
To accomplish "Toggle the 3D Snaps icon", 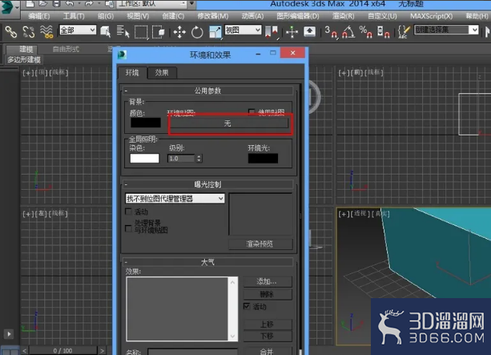I will pyautogui.click(x=331, y=32).
